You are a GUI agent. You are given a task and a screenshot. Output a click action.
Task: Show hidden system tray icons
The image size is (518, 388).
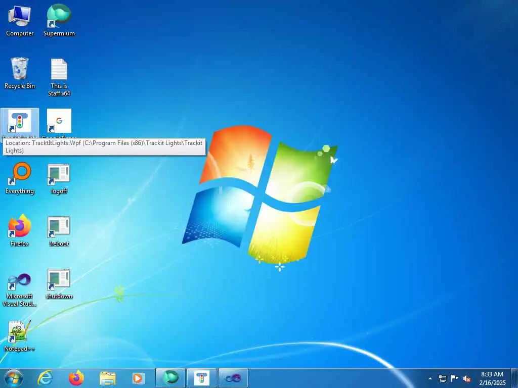[430, 378]
